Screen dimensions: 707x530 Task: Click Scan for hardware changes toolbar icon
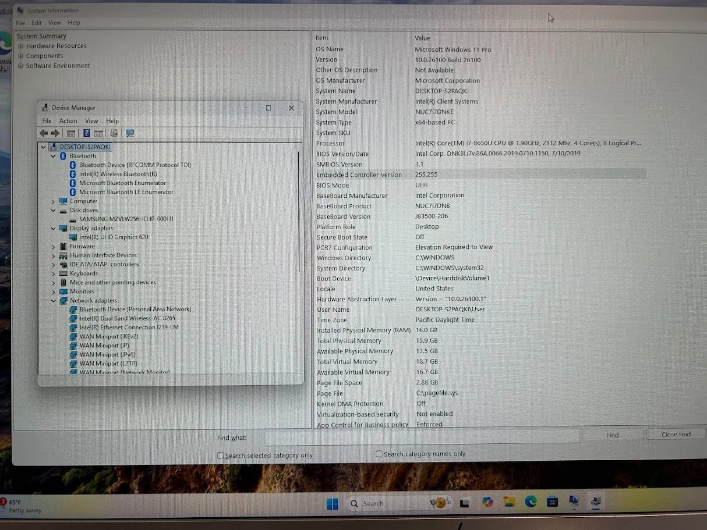(130, 133)
